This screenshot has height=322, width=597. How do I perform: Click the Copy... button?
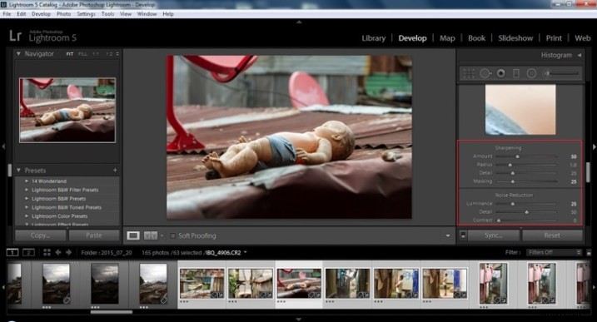(40, 235)
